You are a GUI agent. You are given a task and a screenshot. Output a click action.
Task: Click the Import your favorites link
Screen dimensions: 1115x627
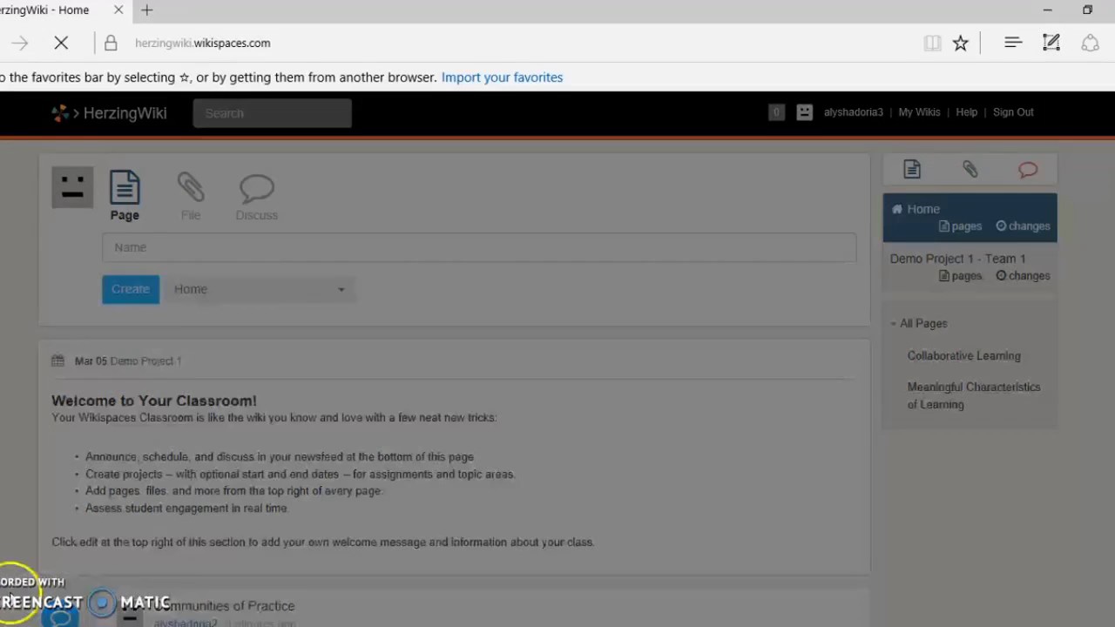point(502,78)
